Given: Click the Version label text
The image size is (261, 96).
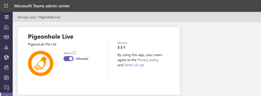Looking at the screenshot, I should point(122,43).
